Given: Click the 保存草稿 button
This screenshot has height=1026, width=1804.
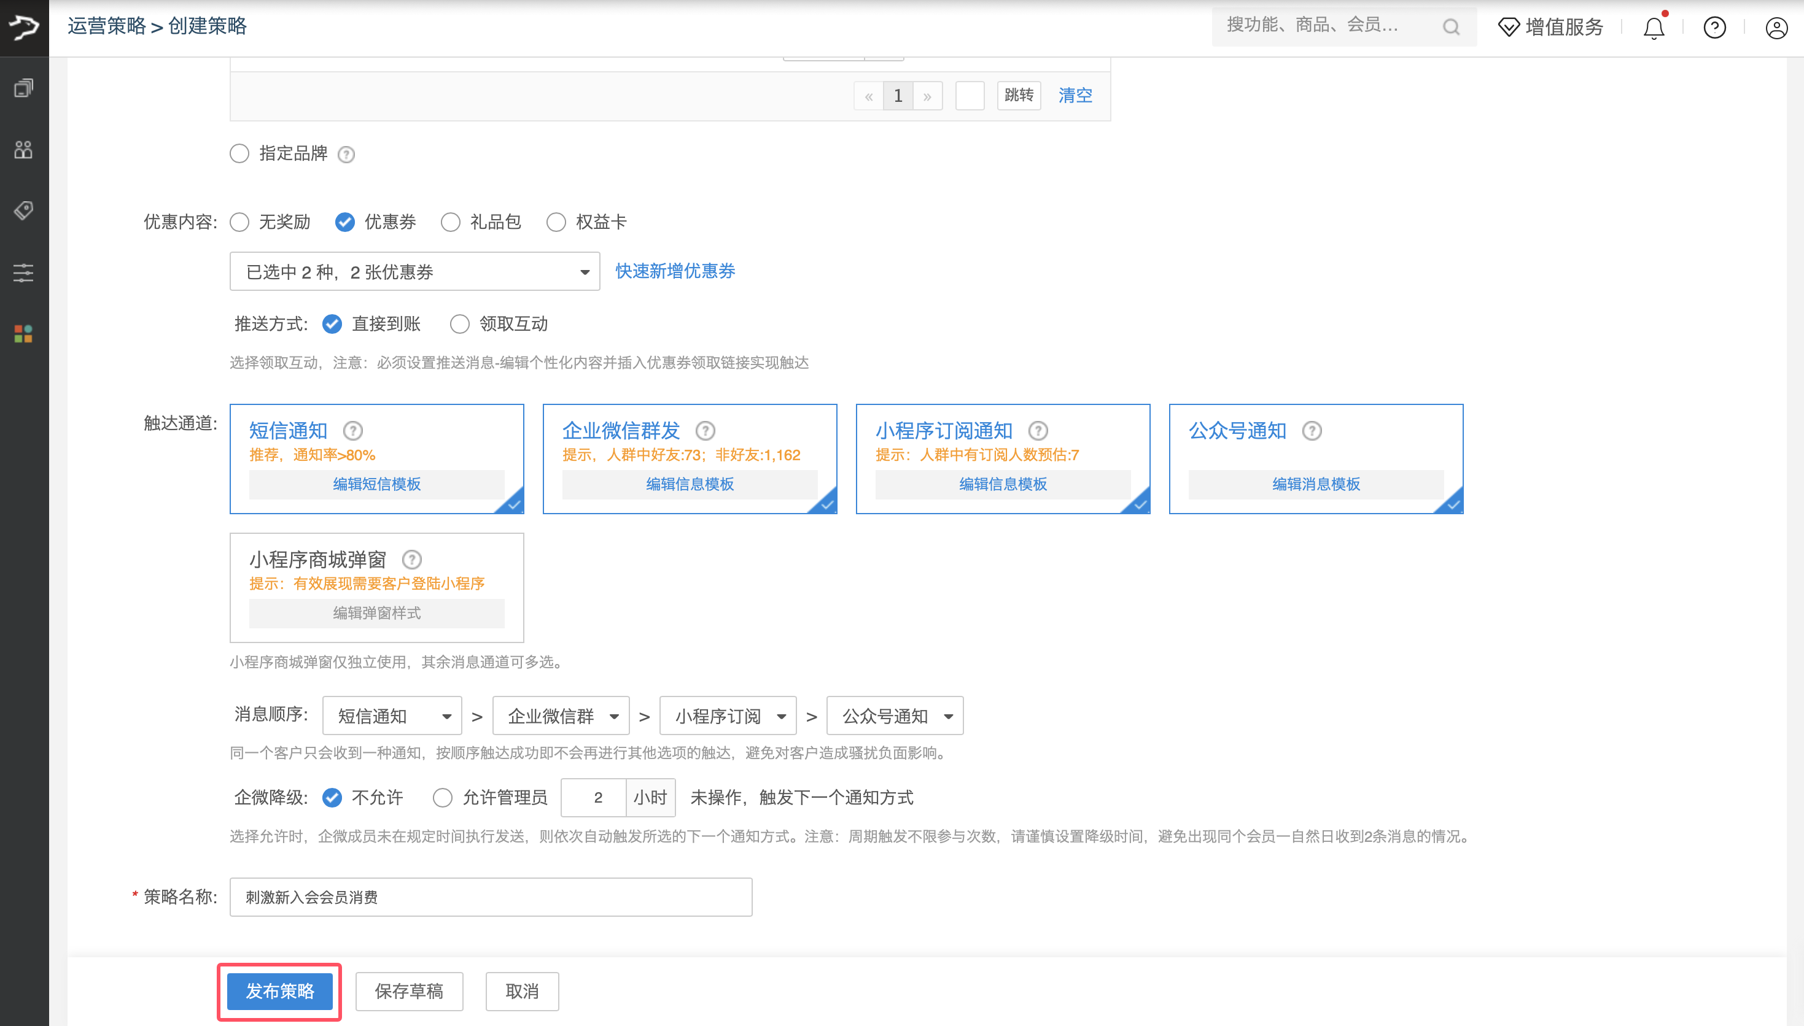Looking at the screenshot, I should [x=409, y=992].
